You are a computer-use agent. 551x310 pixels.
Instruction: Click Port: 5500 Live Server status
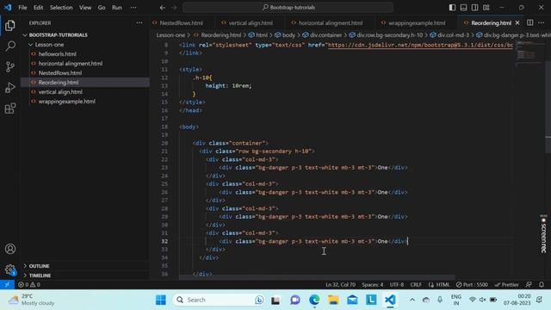[x=472, y=285]
